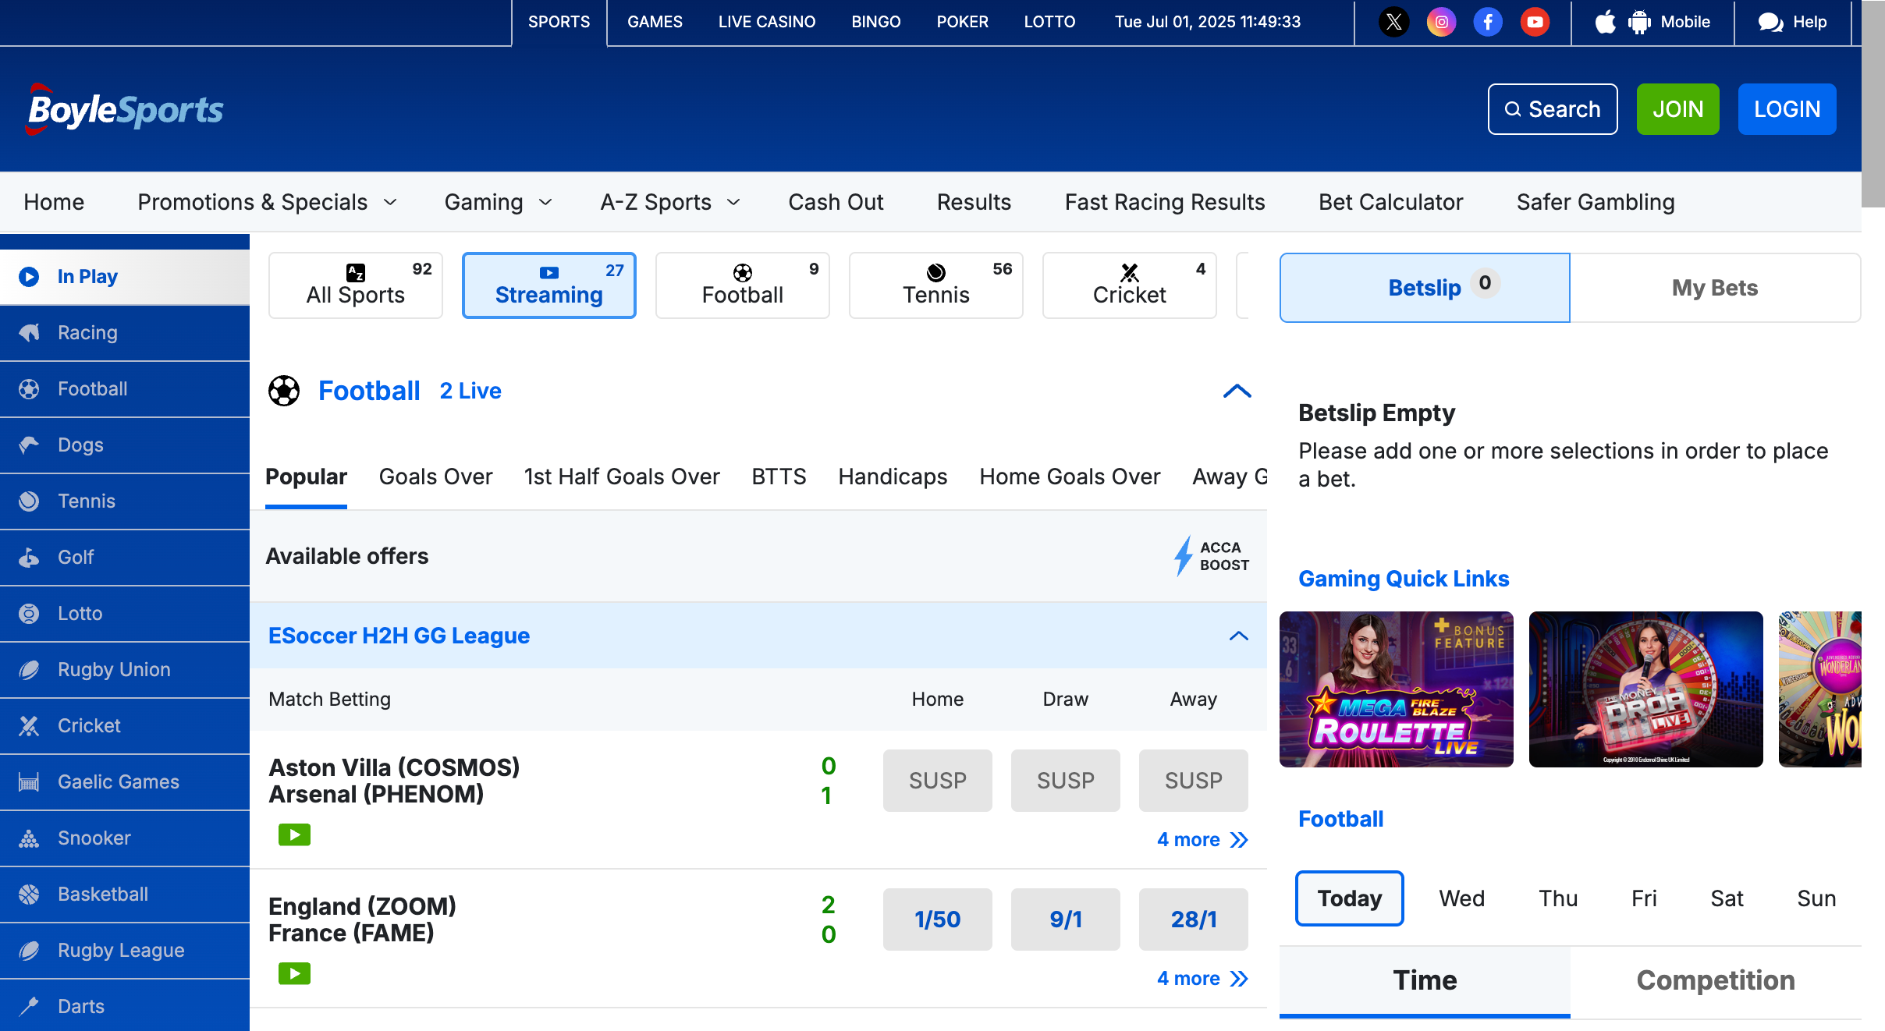
Task: Switch to Handicaps market tab
Action: click(893, 477)
